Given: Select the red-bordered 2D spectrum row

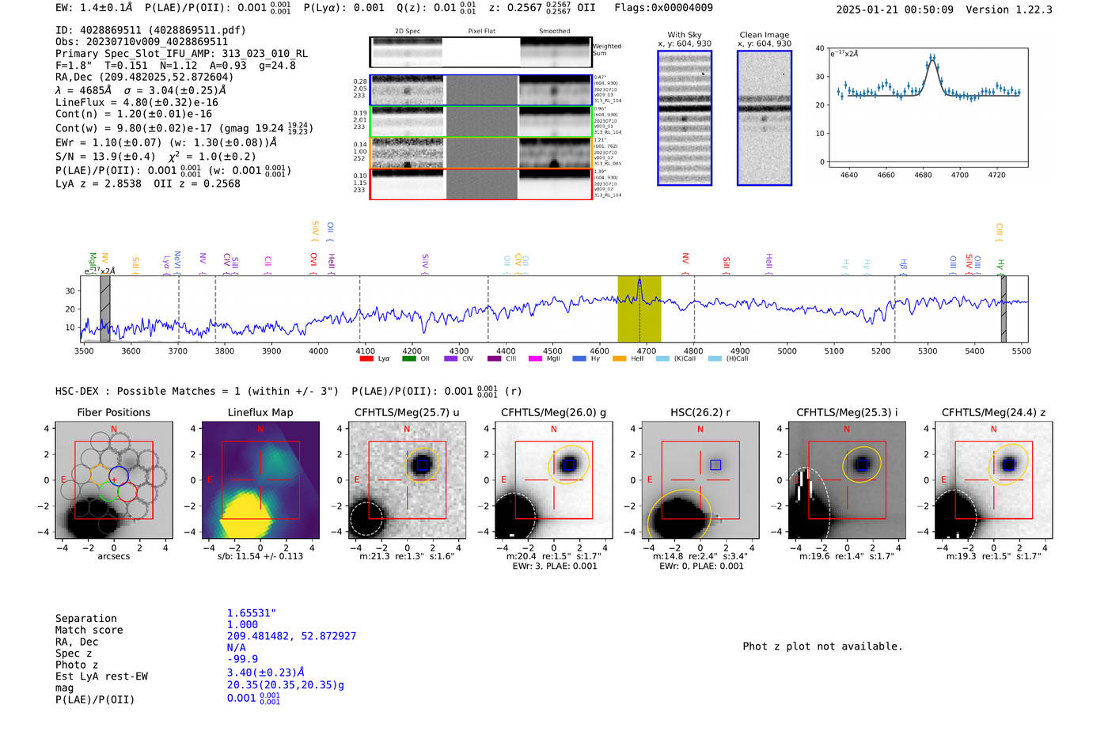Looking at the screenshot, I should (480, 184).
